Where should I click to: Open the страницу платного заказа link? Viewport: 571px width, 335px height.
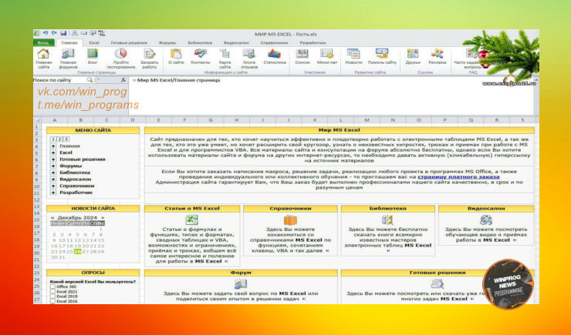point(458,177)
